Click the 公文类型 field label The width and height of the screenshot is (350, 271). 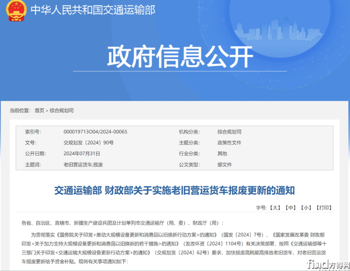click(x=189, y=165)
